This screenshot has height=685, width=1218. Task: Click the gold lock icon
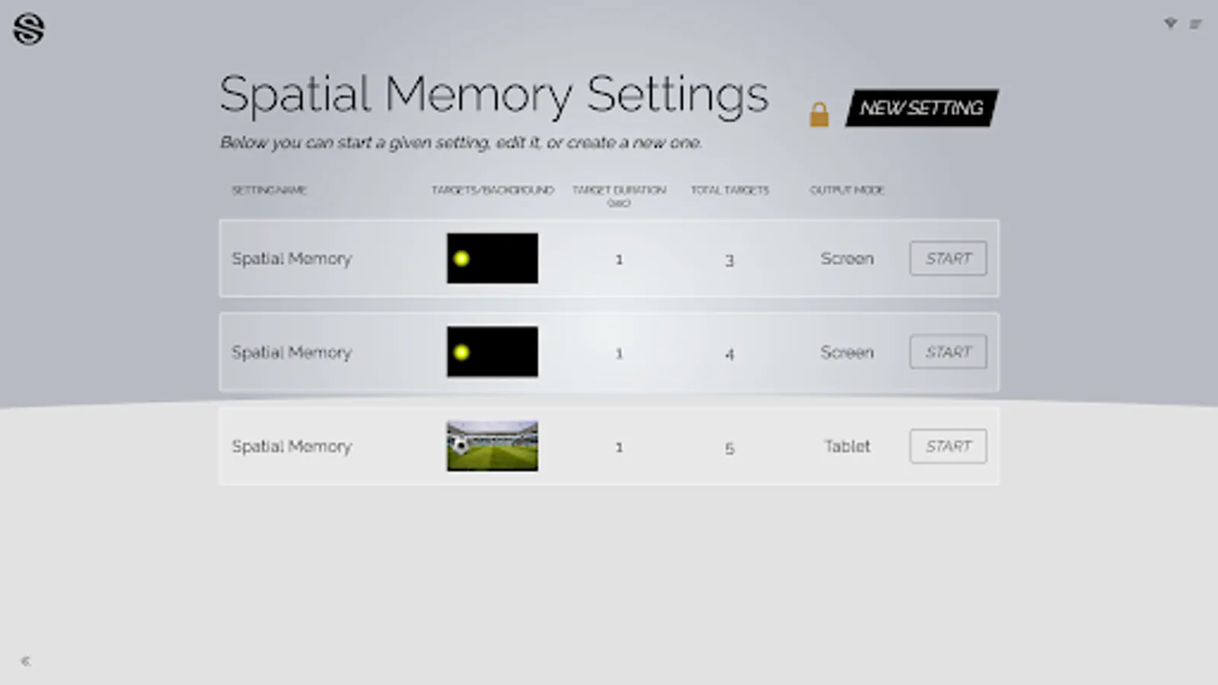pos(819,114)
